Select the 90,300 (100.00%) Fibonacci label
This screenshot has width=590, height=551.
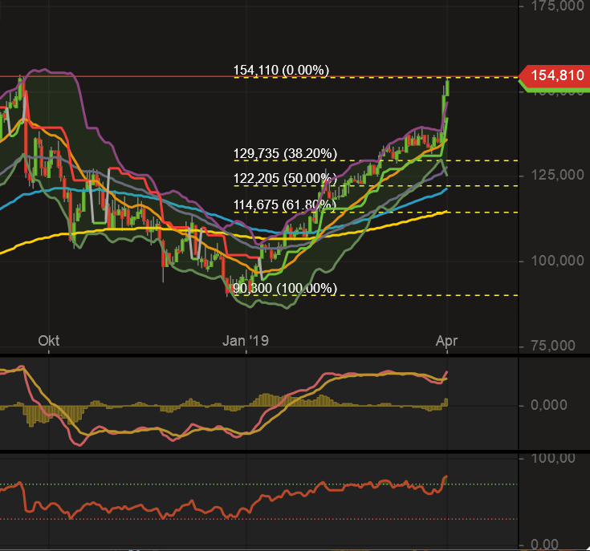(x=285, y=288)
